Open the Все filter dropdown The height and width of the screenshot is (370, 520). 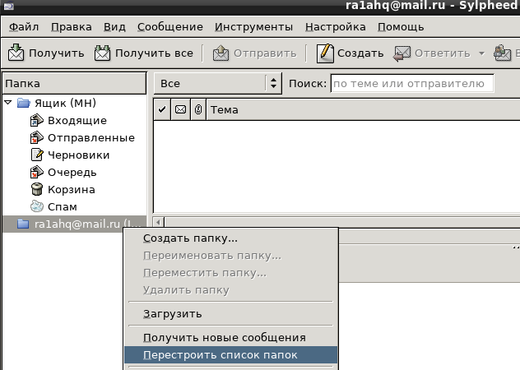(218, 84)
